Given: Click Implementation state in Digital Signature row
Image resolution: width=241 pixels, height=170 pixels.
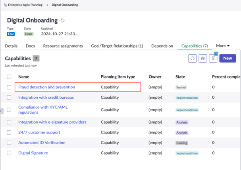Looking at the screenshot, I should click(x=187, y=153).
